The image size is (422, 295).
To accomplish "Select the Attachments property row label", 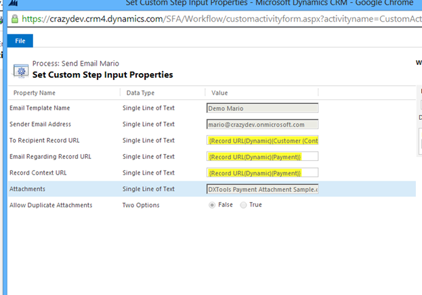I will [28, 189].
